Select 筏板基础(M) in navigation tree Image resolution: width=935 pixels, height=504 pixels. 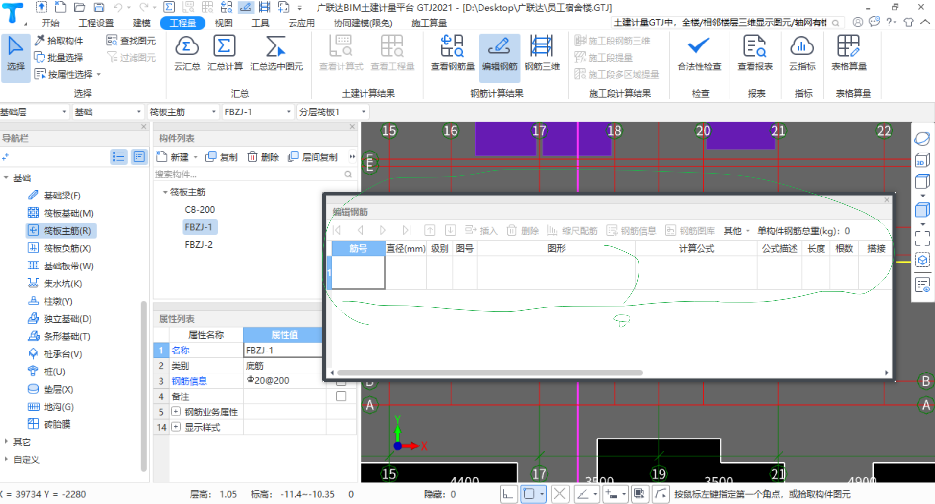click(61, 213)
